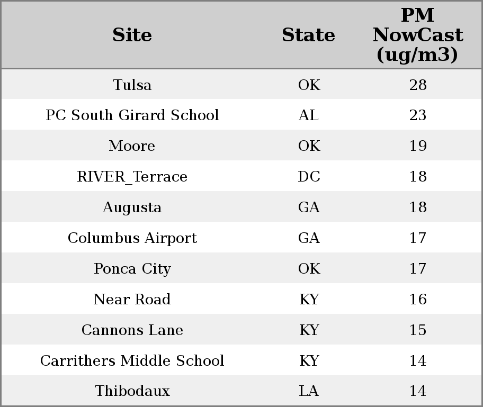The width and height of the screenshot is (483, 407).
Task: Click the Thibodaux site name
Action: coord(132,391)
